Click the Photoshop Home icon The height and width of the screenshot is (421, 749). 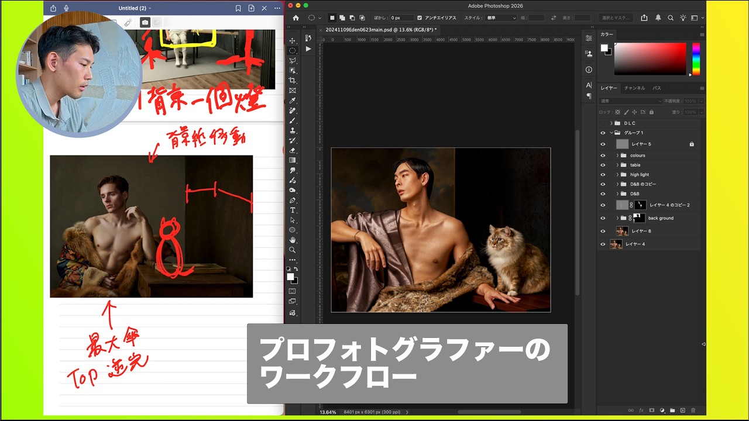coord(296,18)
